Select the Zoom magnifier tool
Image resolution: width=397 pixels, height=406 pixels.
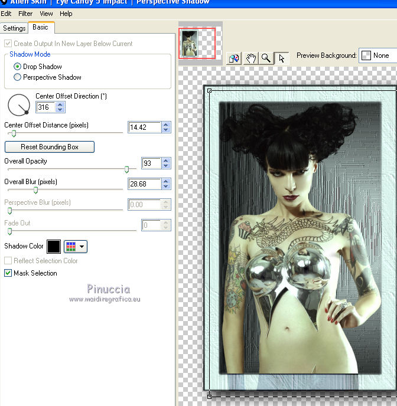tap(266, 58)
